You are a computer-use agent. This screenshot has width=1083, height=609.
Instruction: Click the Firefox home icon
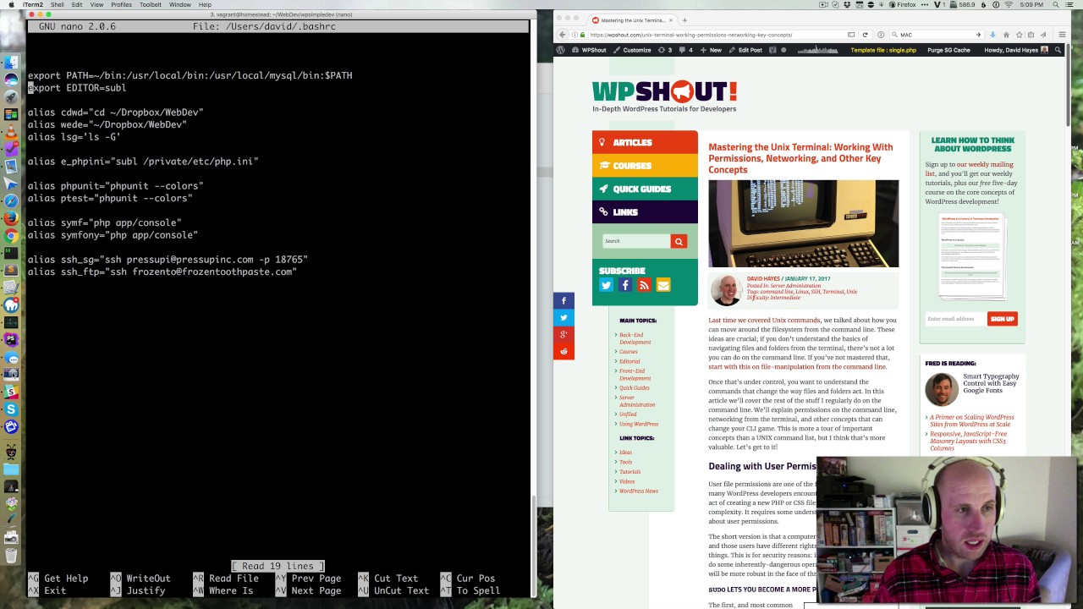tap(1006, 35)
